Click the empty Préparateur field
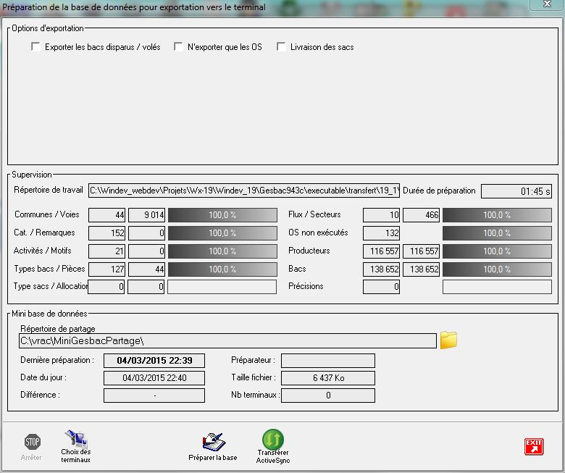This screenshot has width=565, height=473. point(327,361)
